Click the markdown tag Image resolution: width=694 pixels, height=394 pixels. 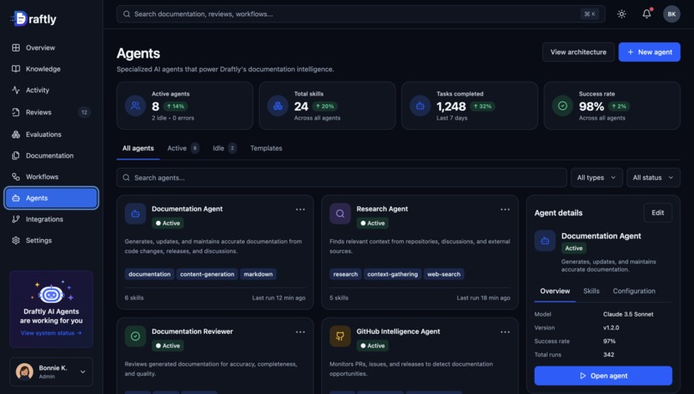tap(258, 274)
